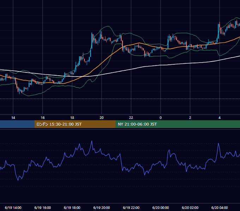Screen dimensions: 240x211
Task: Click the 18 hour label on price chart axis
Action: 72,118
